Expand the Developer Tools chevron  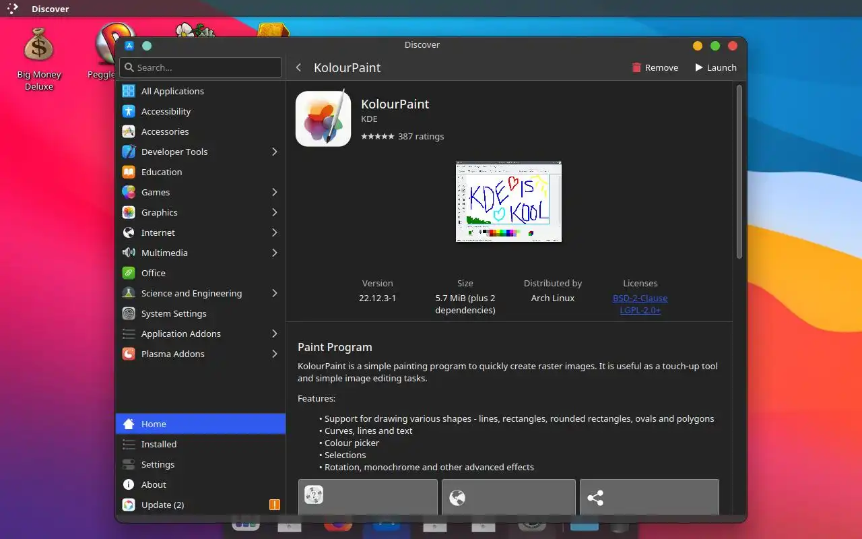274,152
